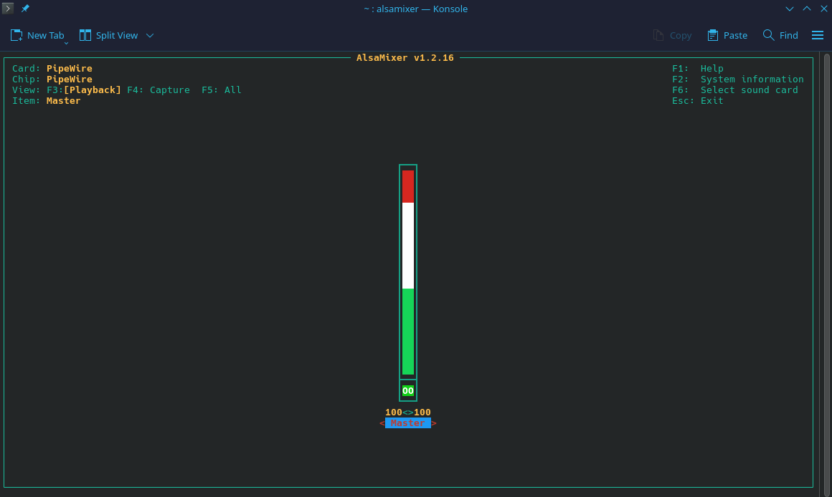The height and width of the screenshot is (497, 832).
Task: Click F6 Select sound card hint
Action: point(735,90)
